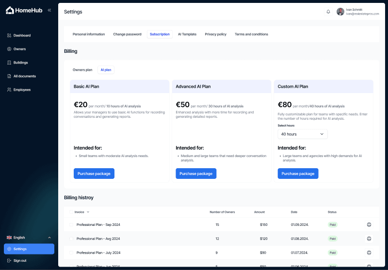Click the Settings sidebar button

29,249
